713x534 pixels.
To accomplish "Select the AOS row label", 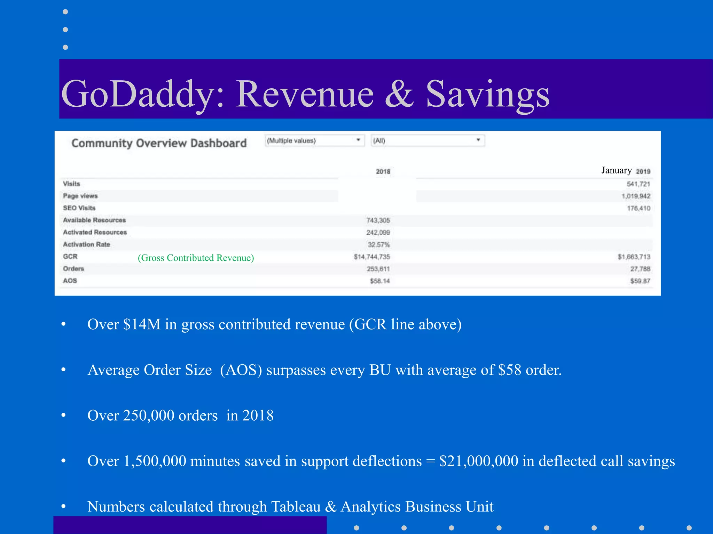I will click(70, 281).
